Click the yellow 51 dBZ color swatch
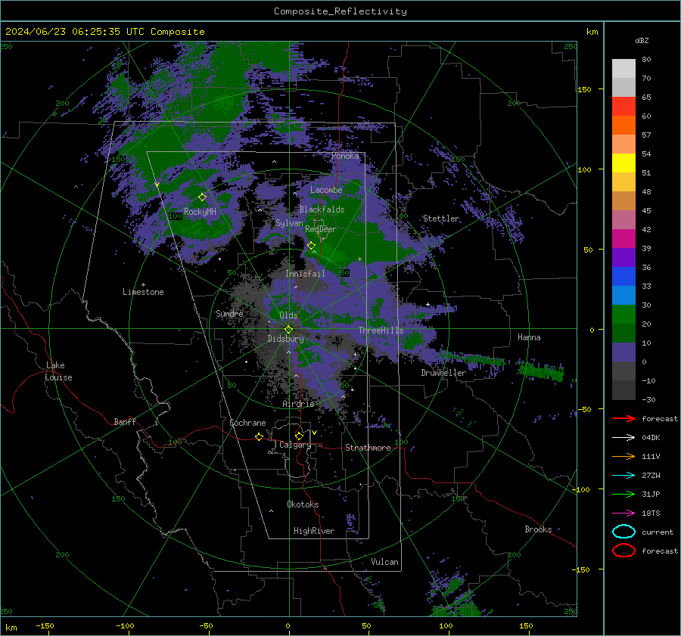681x636 pixels. (623, 163)
